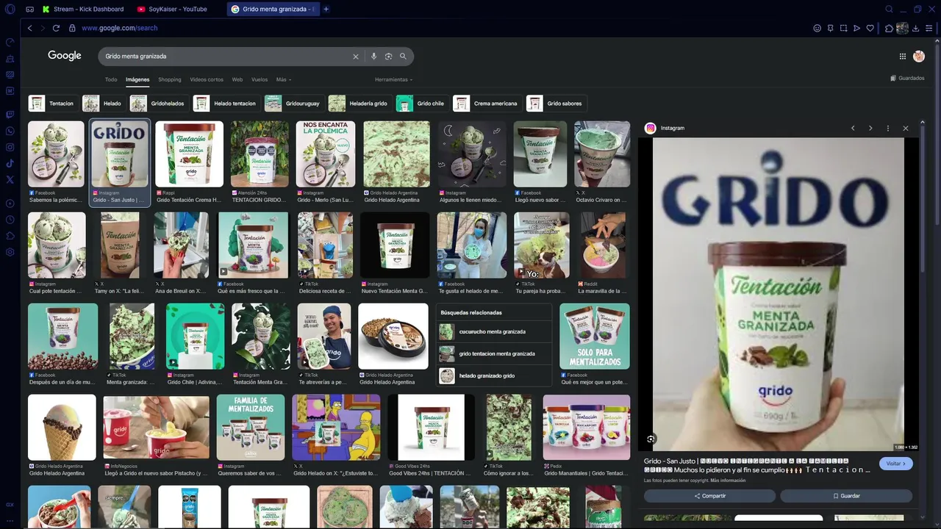Filter by Grido chile chip
The width and height of the screenshot is (941, 529).
point(421,104)
